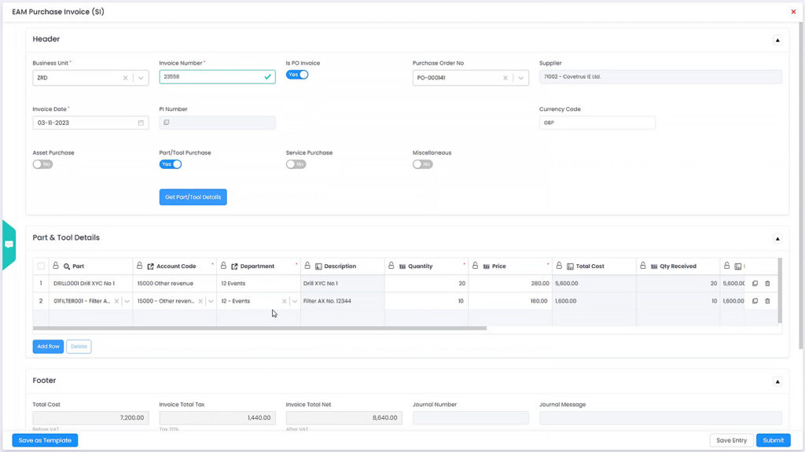Viewport: 805px width, 452px height.
Task: Tick the select-all checkbox in table header
Action: 41,266
